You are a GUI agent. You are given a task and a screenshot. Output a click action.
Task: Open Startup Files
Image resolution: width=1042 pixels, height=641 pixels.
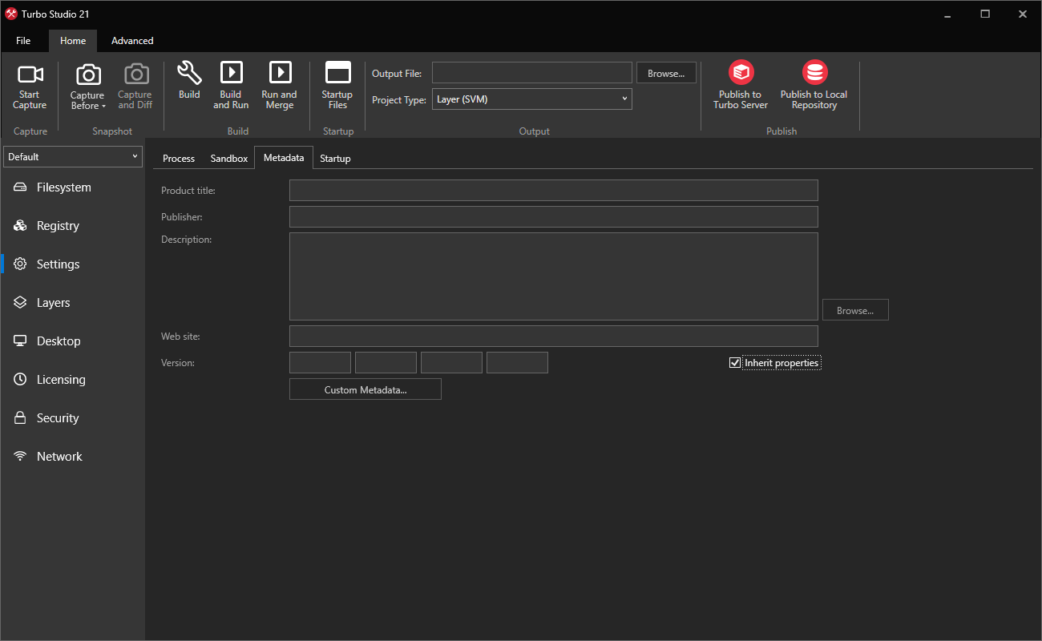[x=337, y=84]
